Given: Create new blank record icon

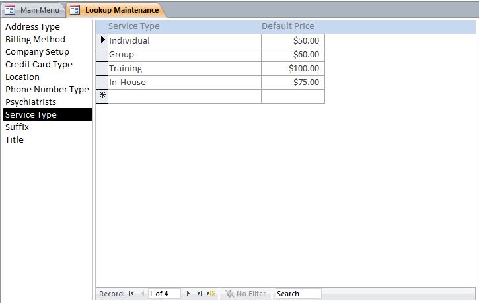Looking at the screenshot, I should pyautogui.click(x=211, y=294).
